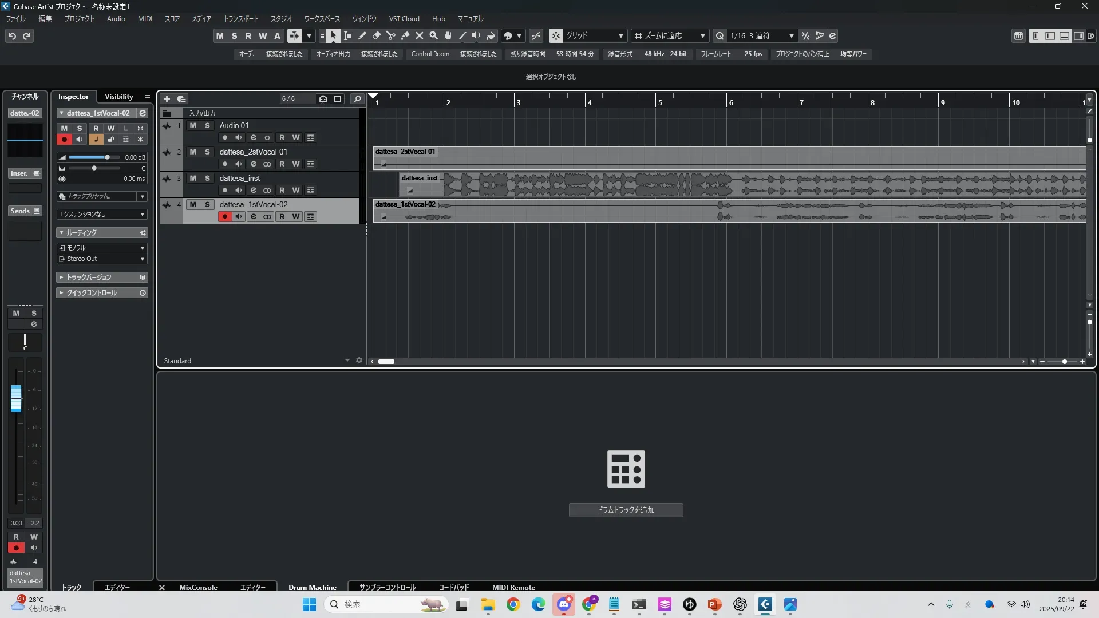Switch to the MixConsole tab
This screenshot has width=1099, height=618.
coord(198,587)
